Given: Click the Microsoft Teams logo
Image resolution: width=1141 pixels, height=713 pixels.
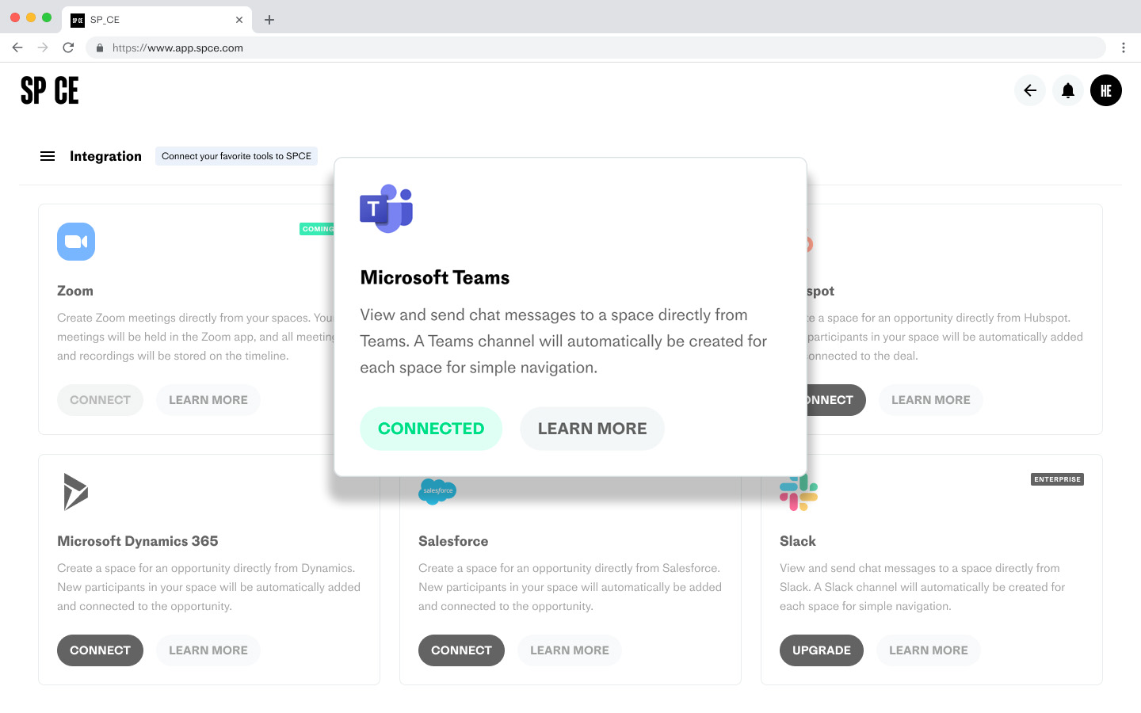Looking at the screenshot, I should coord(387,208).
